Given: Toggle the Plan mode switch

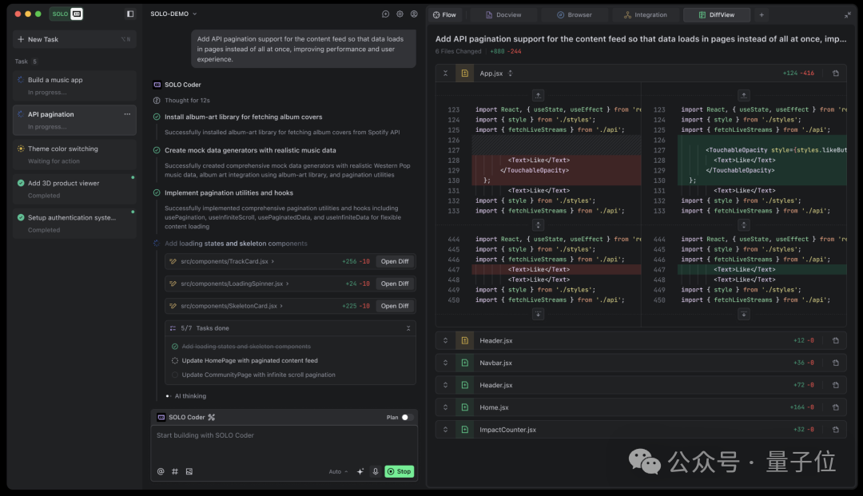Looking at the screenshot, I should point(407,418).
